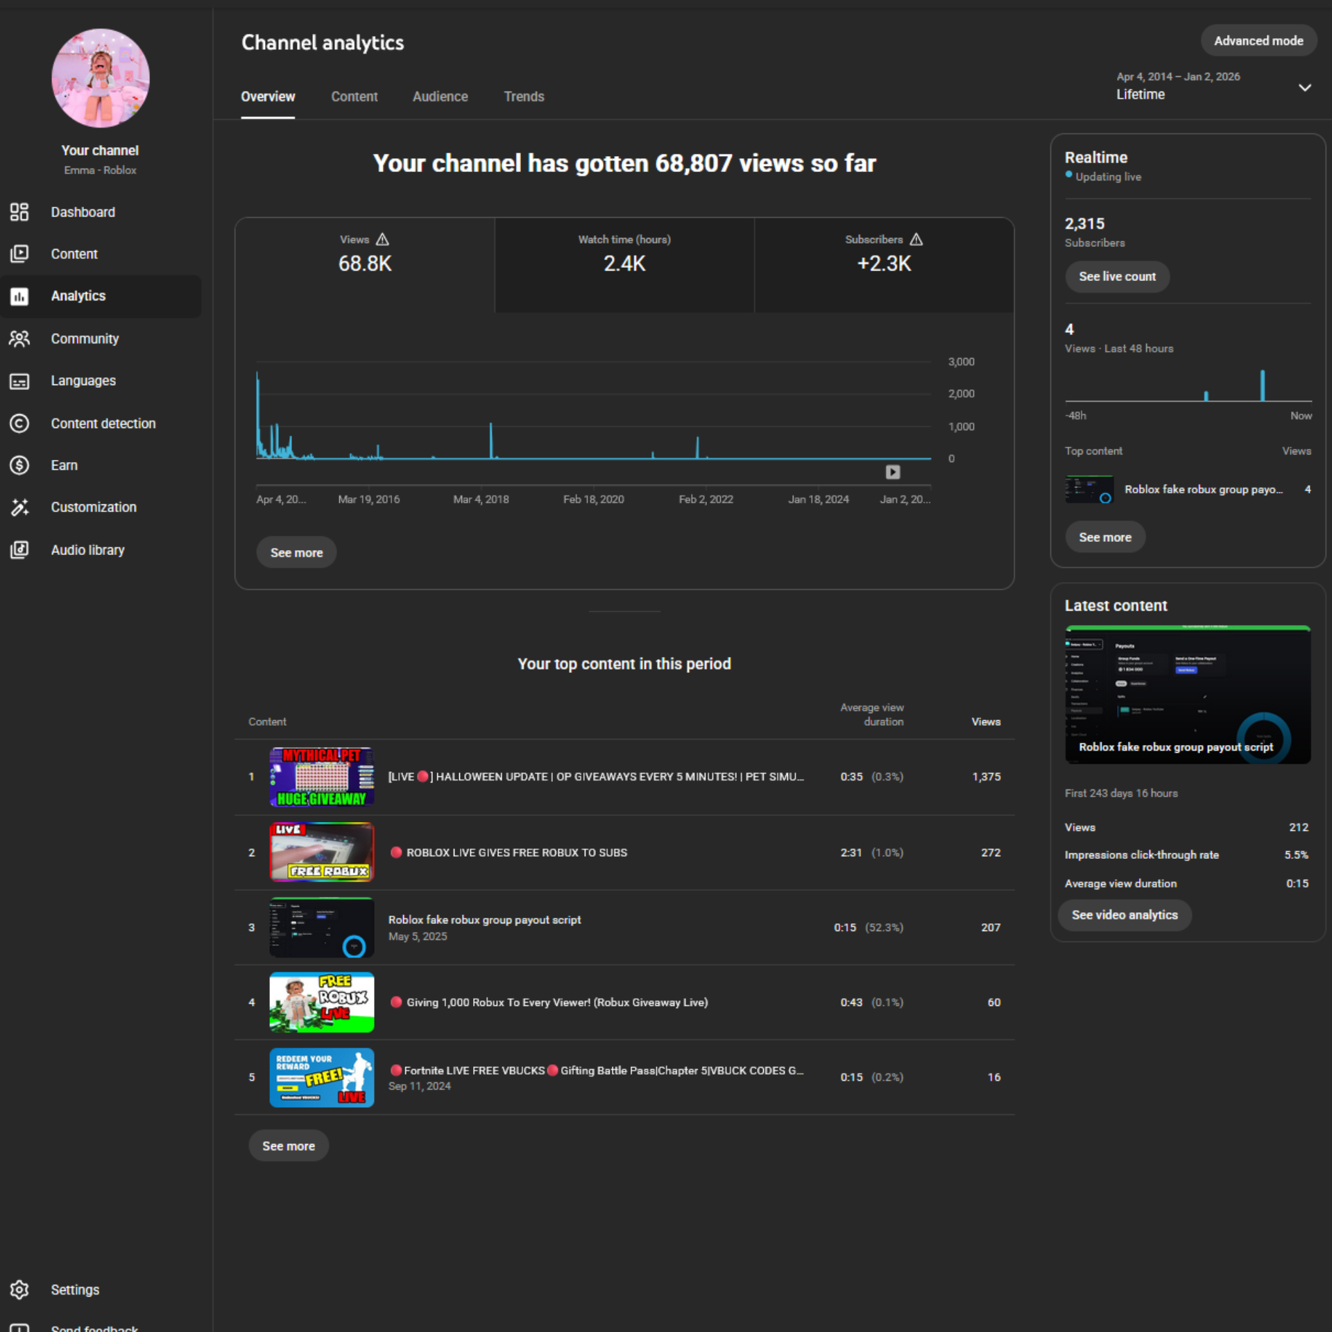1332x1332 pixels.
Task: Click the Settings gear icon
Action: click(x=19, y=1290)
